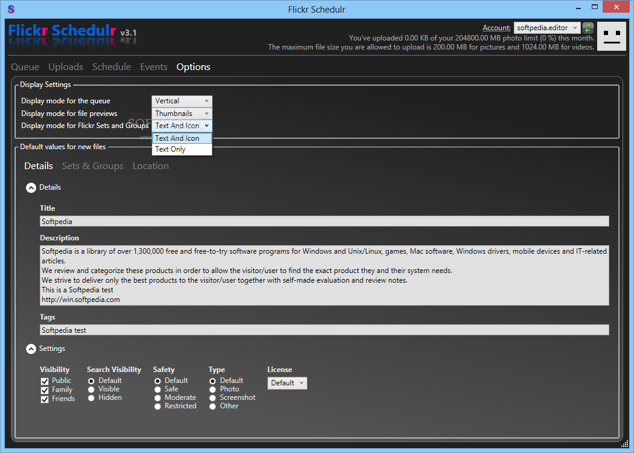Image resolution: width=634 pixels, height=453 pixels.
Task: Uncheck the Friends visibility checkbox
Action: (x=45, y=400)
